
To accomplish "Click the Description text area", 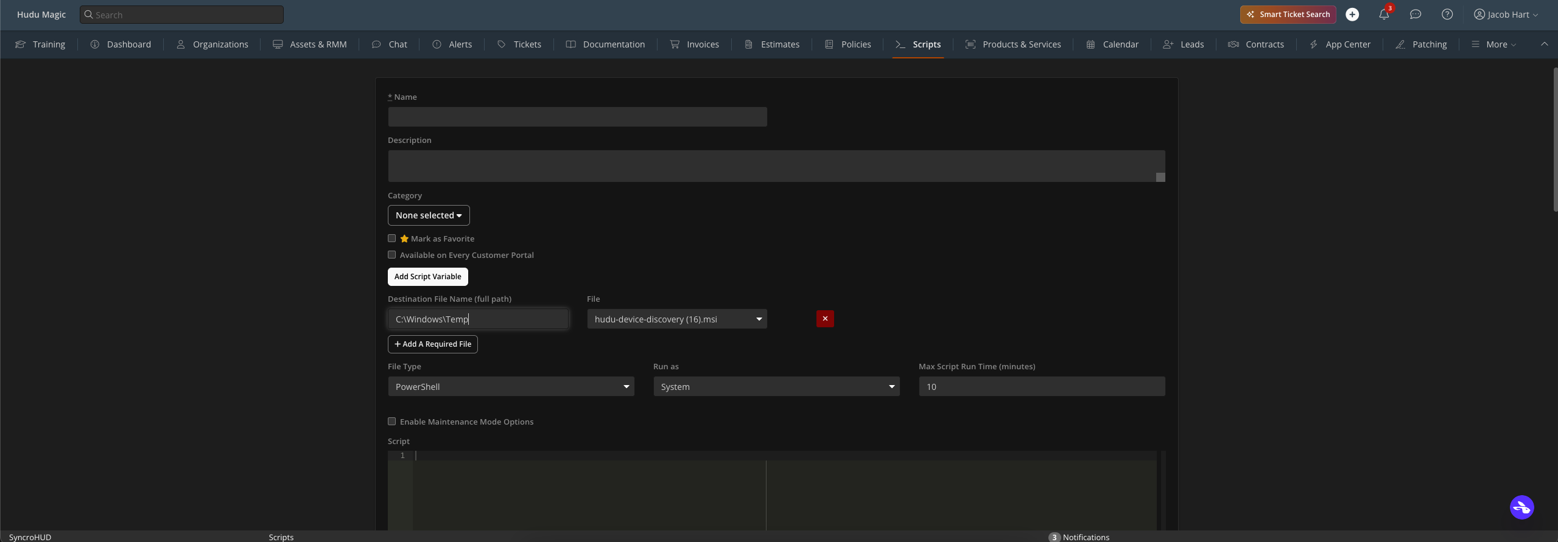I will click(x=776, y=166).
